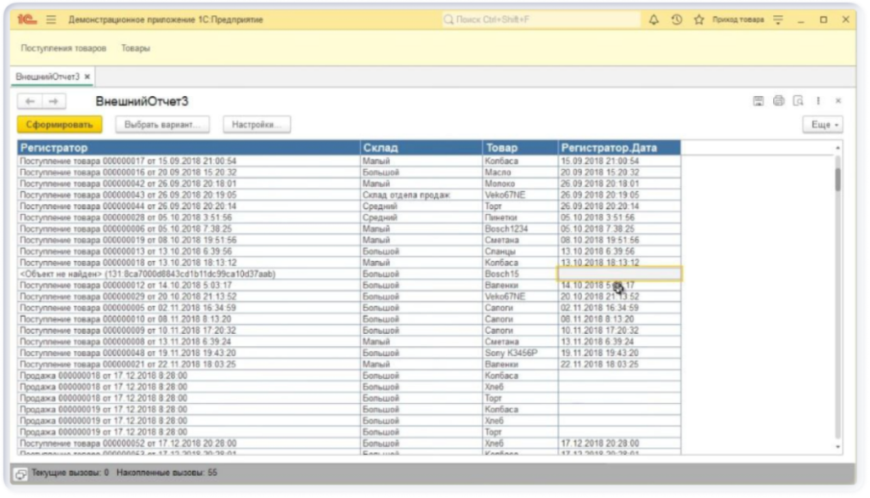Click Выбрать вариант button

tap(161, 125)
